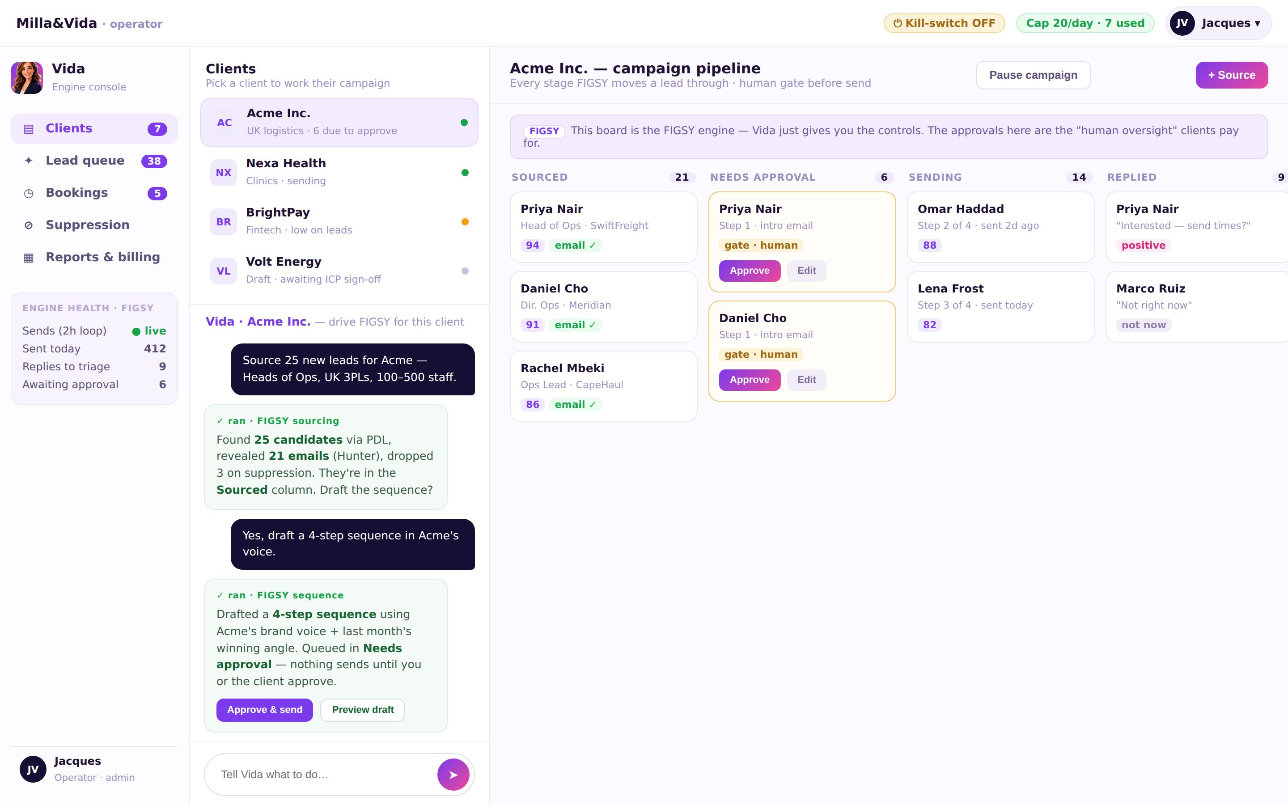Image resolution: width=1288 pixels, height=805 pixels.
Task: Toggle the Kill-switch OFF pill
Action: [x=944, y=23]
